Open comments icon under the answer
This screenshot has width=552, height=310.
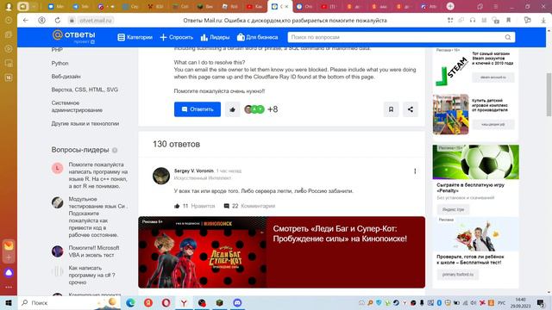226,206
